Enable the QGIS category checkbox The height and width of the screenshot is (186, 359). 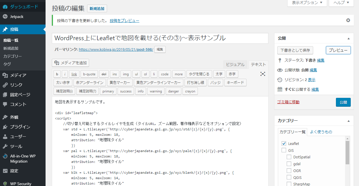(x=289, y=177)
